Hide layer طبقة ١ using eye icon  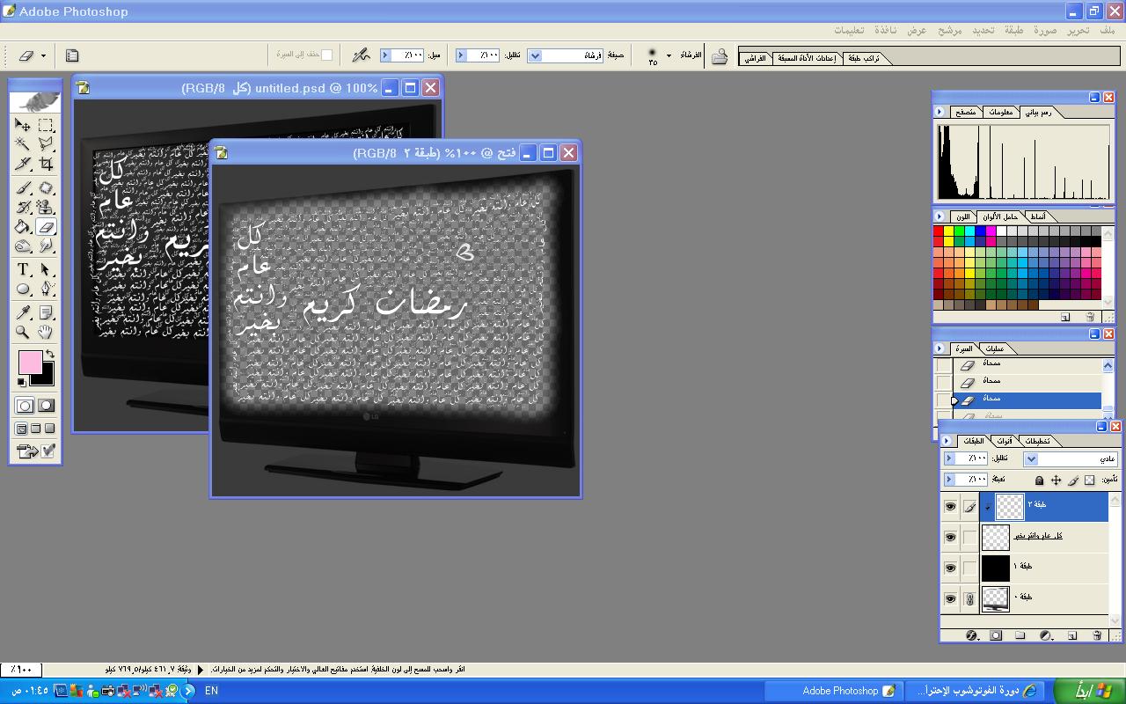[950, 568]
